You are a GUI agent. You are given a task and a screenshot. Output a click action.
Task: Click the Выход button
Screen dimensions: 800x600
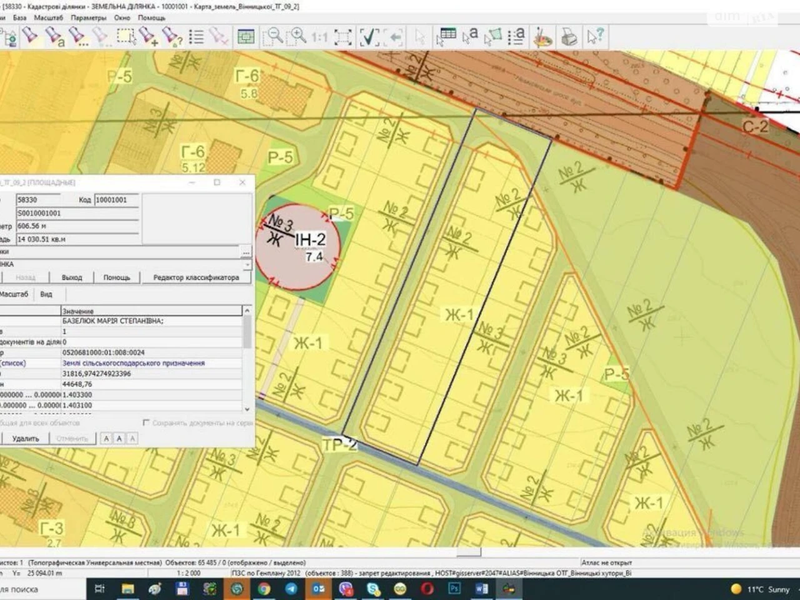[72, 277]
